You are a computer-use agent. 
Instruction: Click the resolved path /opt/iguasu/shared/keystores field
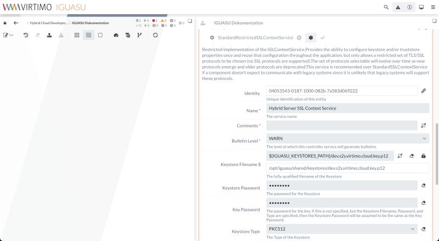pos(347,168)
